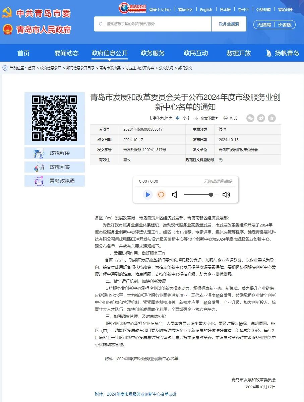304x402 pixels.
Task: Click index number 2528144606080585617
Action: 143,129
